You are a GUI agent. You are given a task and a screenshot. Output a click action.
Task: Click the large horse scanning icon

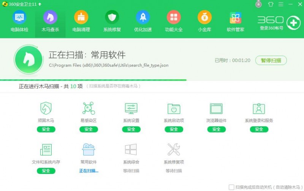pyautogui.click(x=29, y=60)
